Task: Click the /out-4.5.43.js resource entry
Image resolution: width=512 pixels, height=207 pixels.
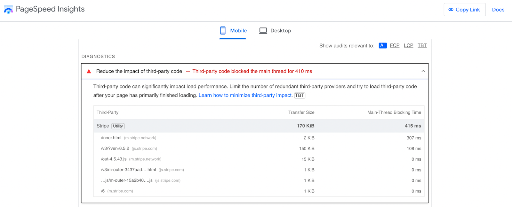Action: [131, 159]
